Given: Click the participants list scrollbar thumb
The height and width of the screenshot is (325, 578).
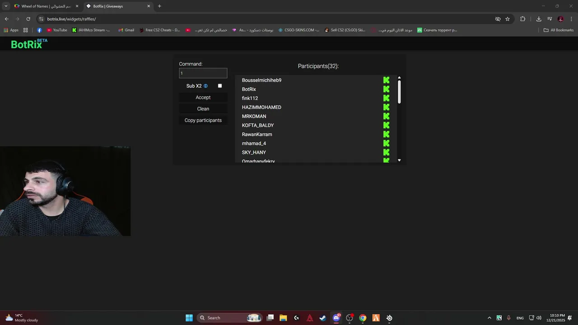Looking at the screenshot, I should 399,92.
